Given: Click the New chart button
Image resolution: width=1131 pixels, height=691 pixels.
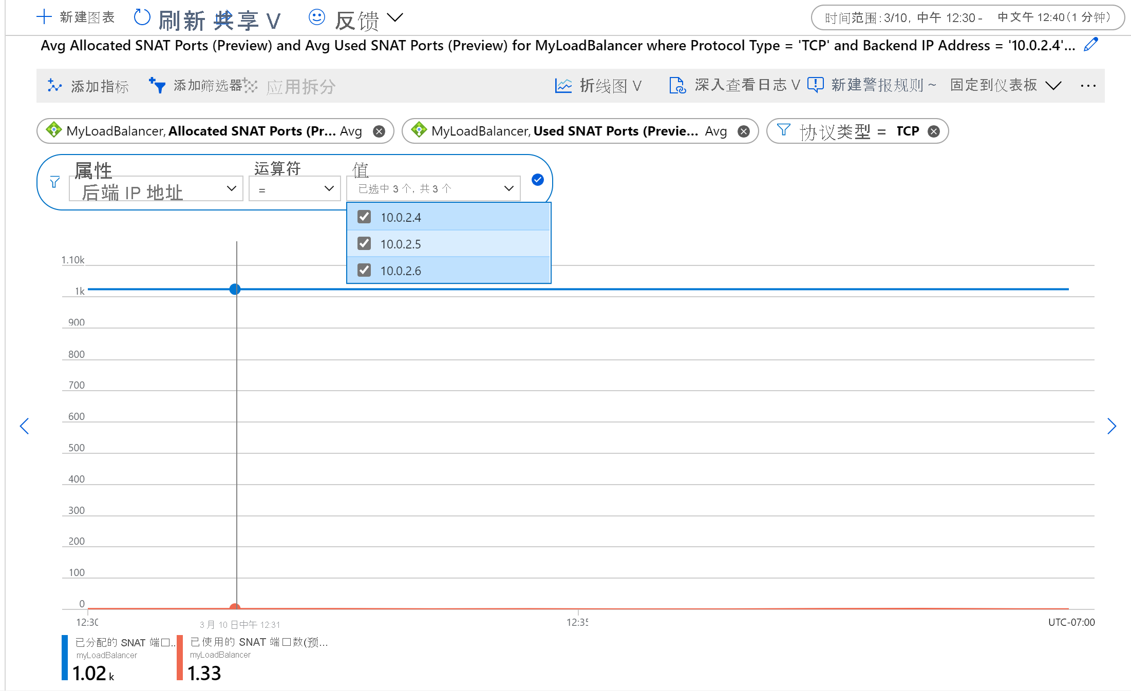Looking at the screenshot, I should point(76,17).
